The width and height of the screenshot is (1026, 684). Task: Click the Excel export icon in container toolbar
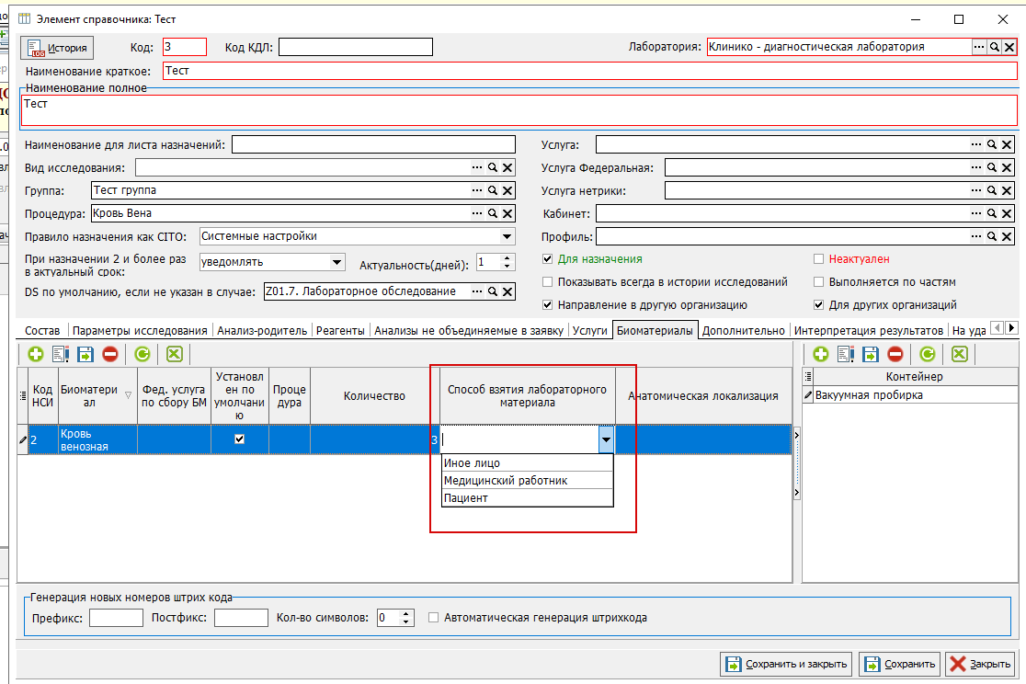959,354
